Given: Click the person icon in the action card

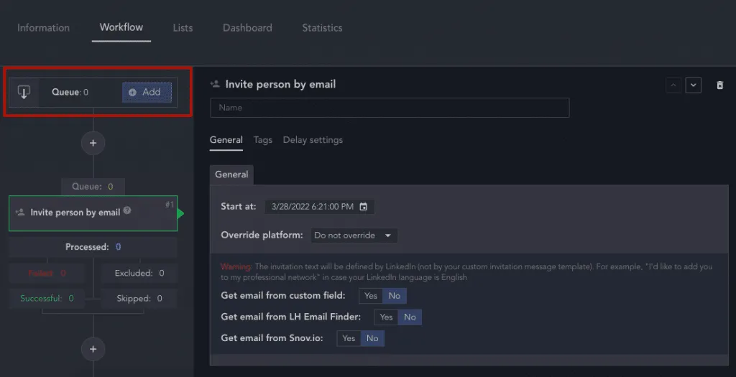Looking at the screenshot, I should pos(20,213).
